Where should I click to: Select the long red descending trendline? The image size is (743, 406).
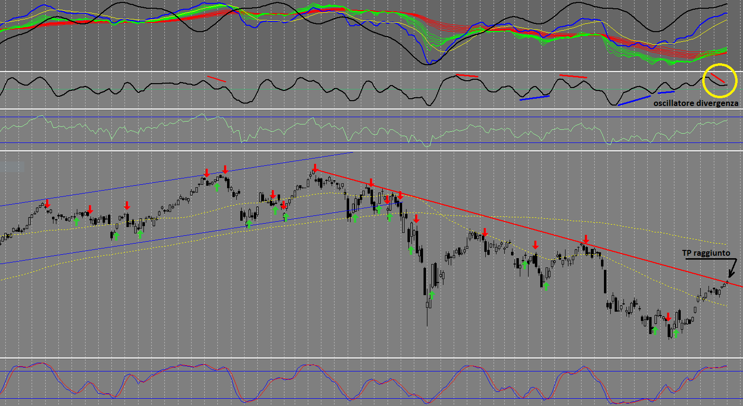coord(529,228)
